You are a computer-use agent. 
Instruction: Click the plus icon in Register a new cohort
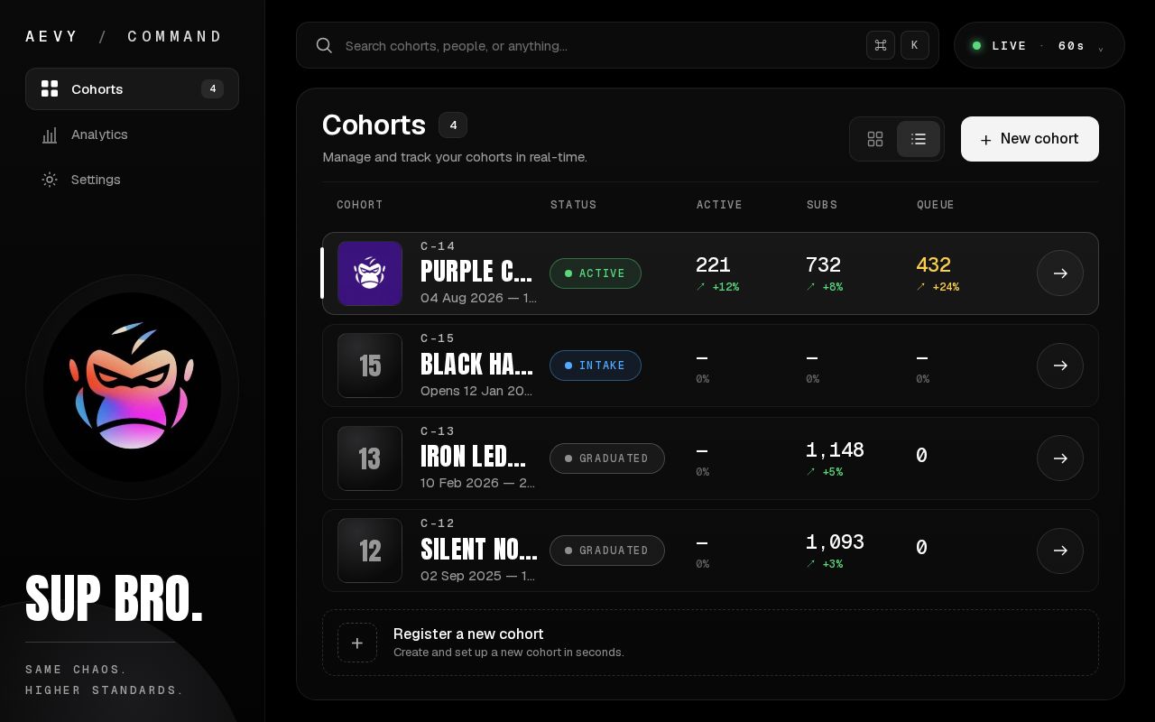[x=357, y=643]
